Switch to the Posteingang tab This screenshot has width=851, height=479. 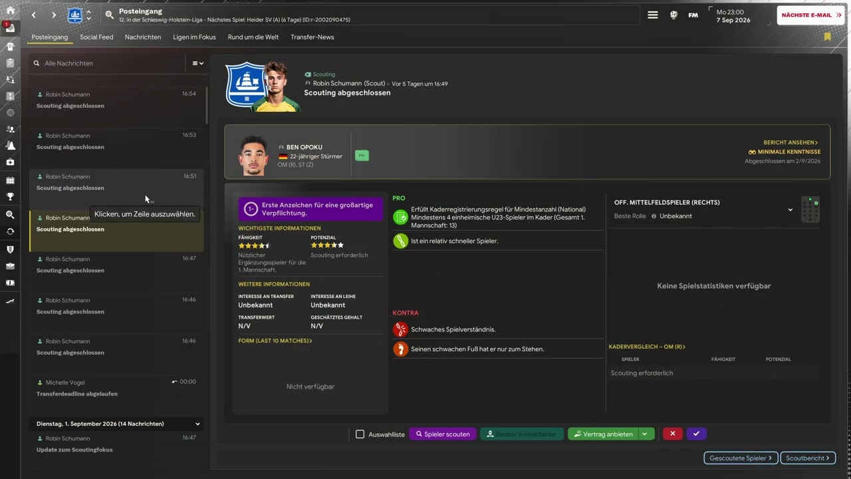pos(50,37)
